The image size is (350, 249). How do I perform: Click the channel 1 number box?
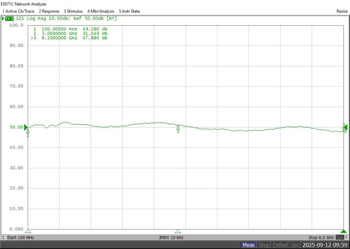[x=3, y=237]
